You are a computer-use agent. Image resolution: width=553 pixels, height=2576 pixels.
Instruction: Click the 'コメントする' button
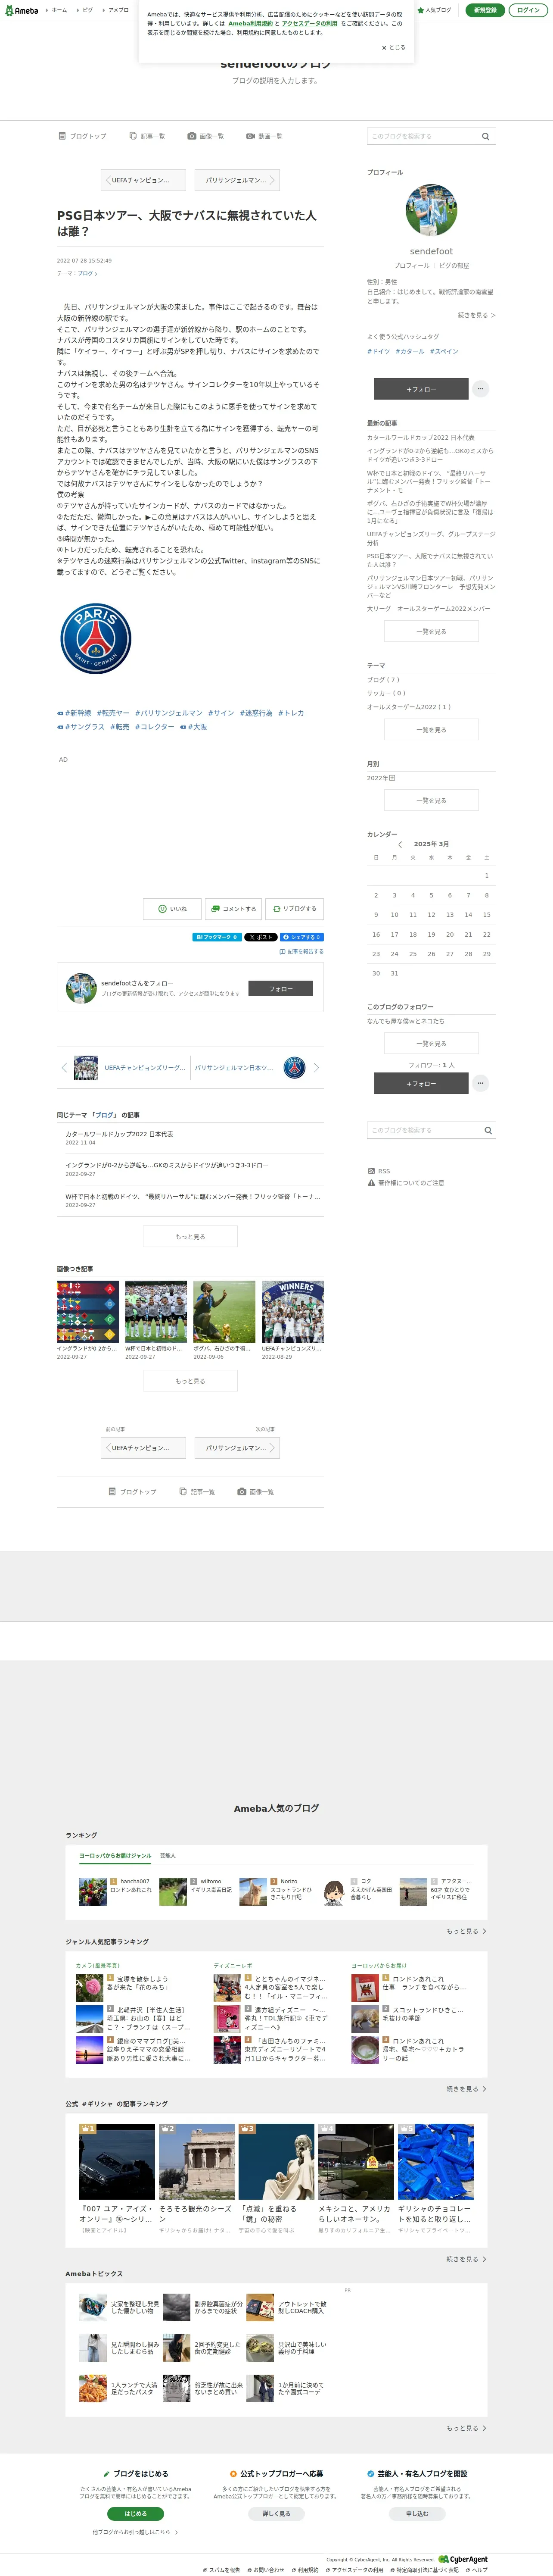click(x=233, y=909)
